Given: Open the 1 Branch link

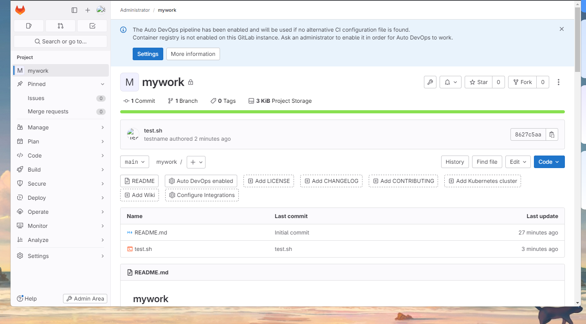Looking at the screenshot, I should 183,101.
